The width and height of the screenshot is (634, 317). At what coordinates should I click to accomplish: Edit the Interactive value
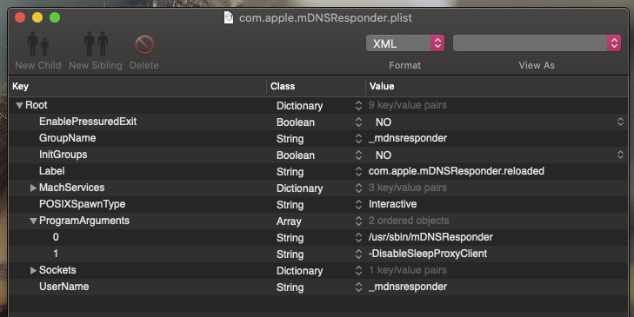coord(392,204)
